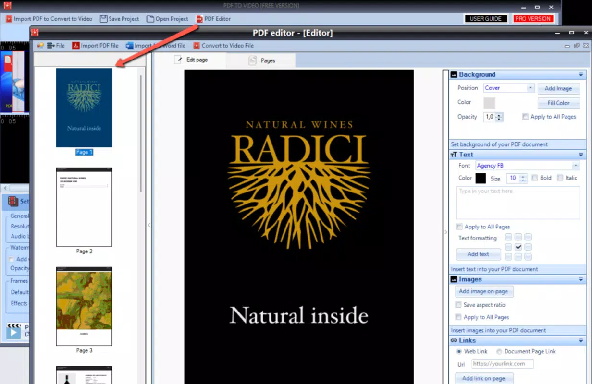Click Save Project in main window
Viewport: 592px width, 384px height.
click(x=120, y=19)
